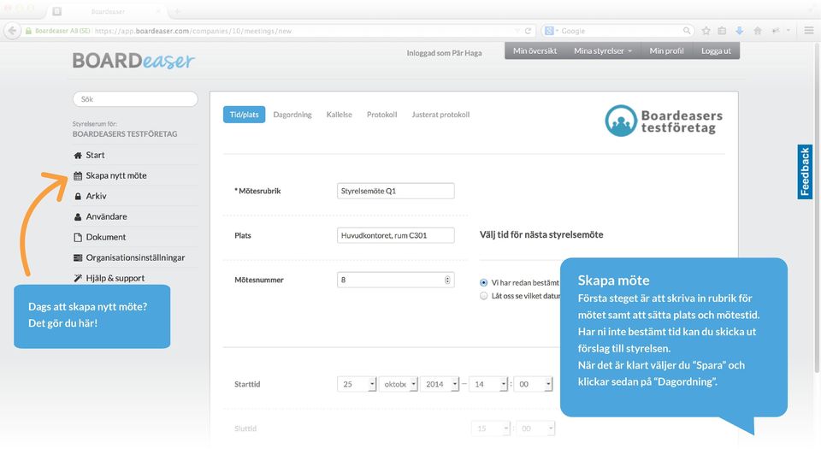The height and width of the screenshot is (449, 821).
Task: Click the browser address bar URL
Action: point(192,31)
